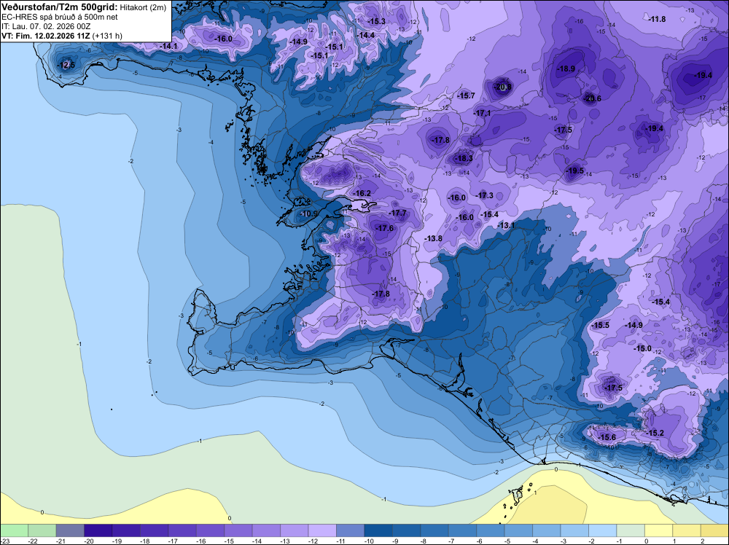Viewport: 729px width, 545px height.
Task: Click the -16.2 temperature label
Action: coord(362,193)
